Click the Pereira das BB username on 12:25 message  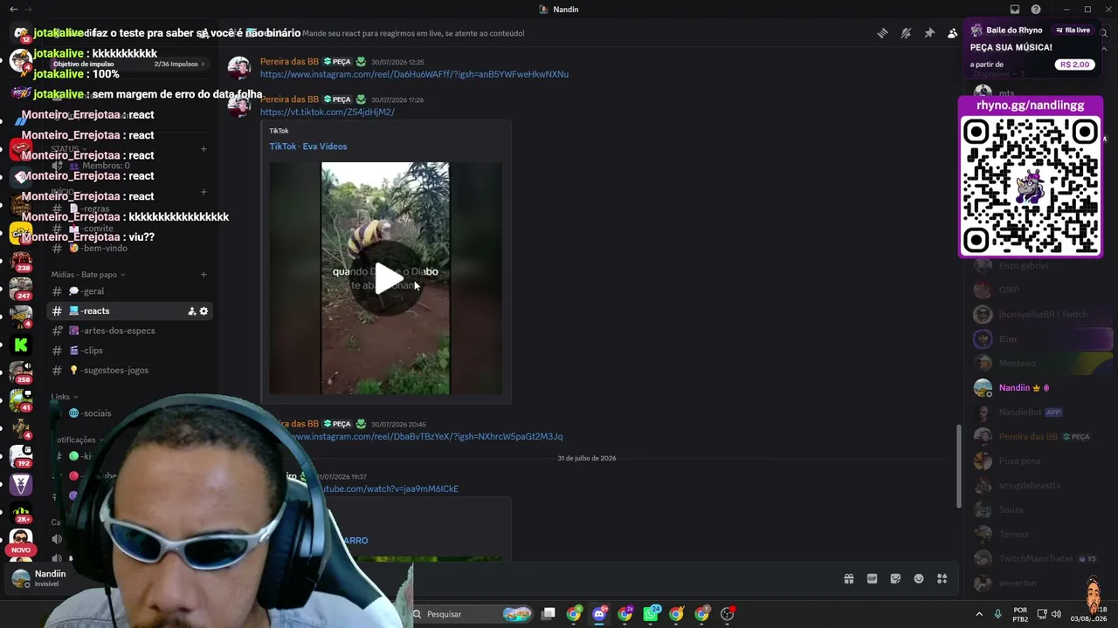tap(289, 62)
